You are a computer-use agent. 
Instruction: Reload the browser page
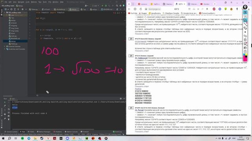pos(141,9)
